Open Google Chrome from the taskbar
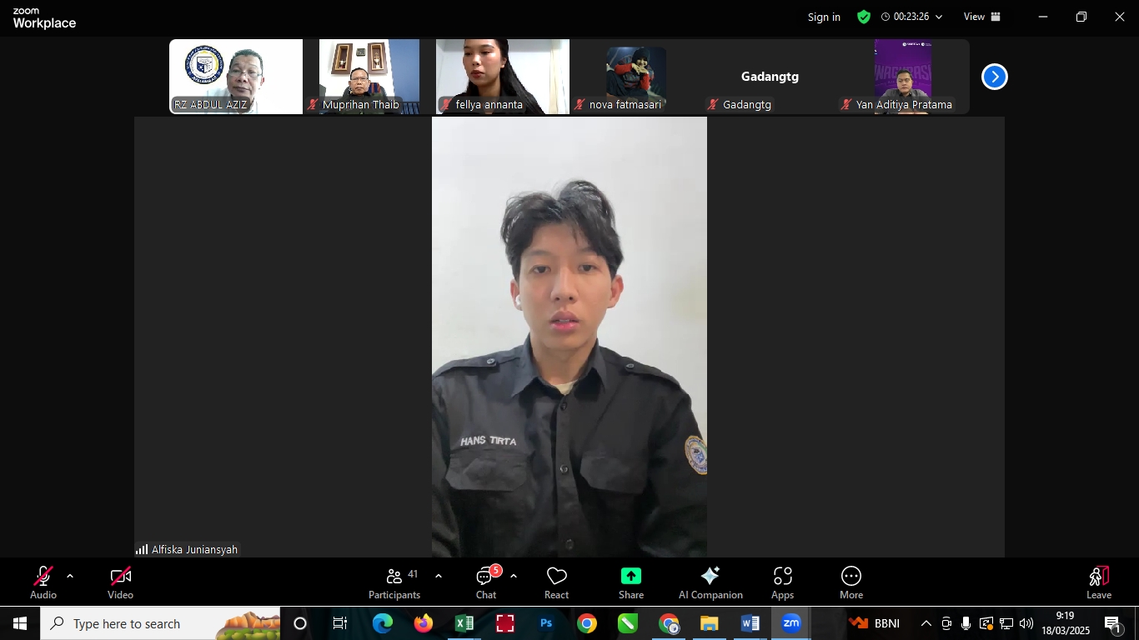The width and height of the screenshot is (1139, 640). [587, 623]
